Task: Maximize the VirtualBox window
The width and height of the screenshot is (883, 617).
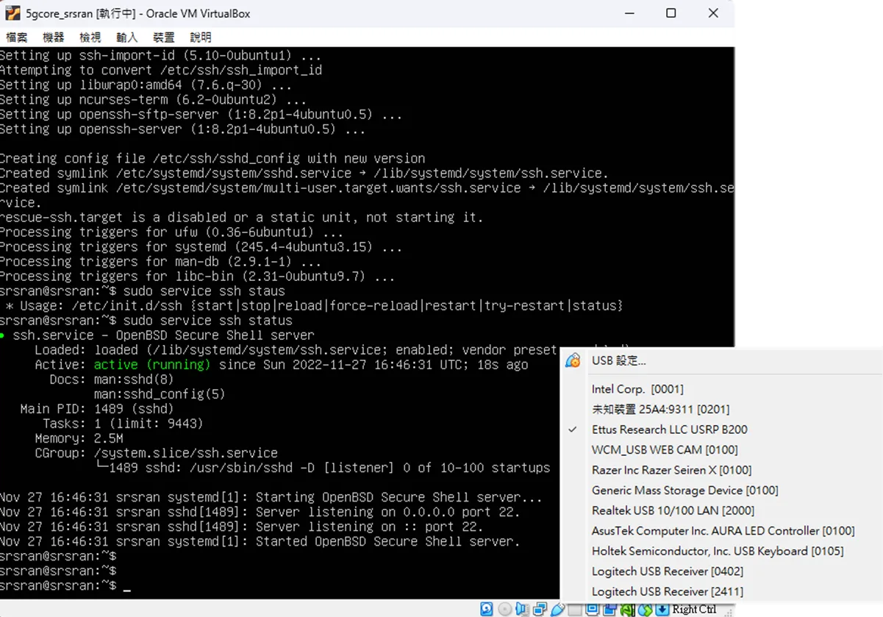Action: click(671, 13)
